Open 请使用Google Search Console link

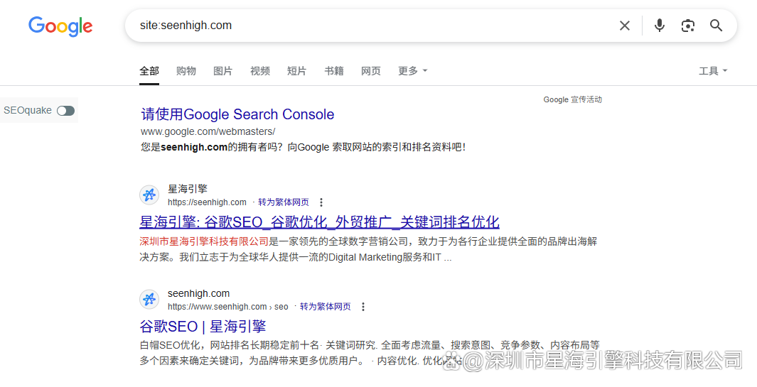point(237,114)
